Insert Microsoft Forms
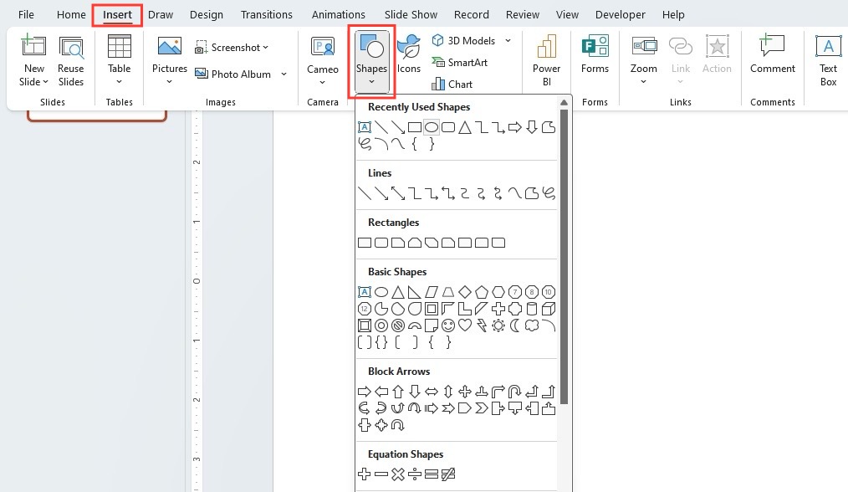848x492 pixels. (595, 54)
